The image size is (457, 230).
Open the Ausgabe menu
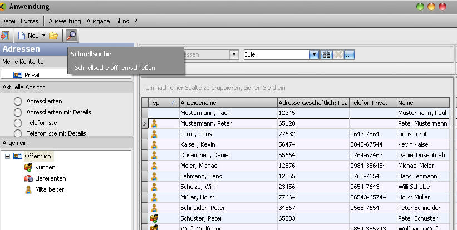click(x=98, y=21)
